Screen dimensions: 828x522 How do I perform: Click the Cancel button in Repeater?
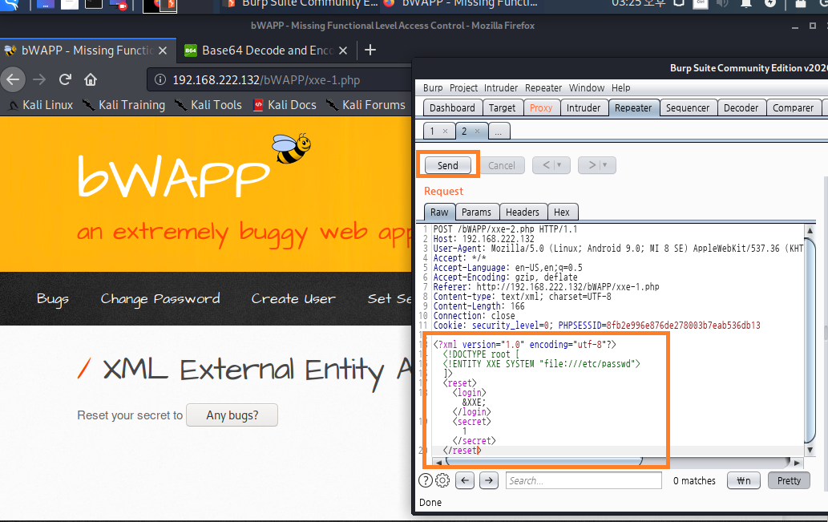(501, 165)
